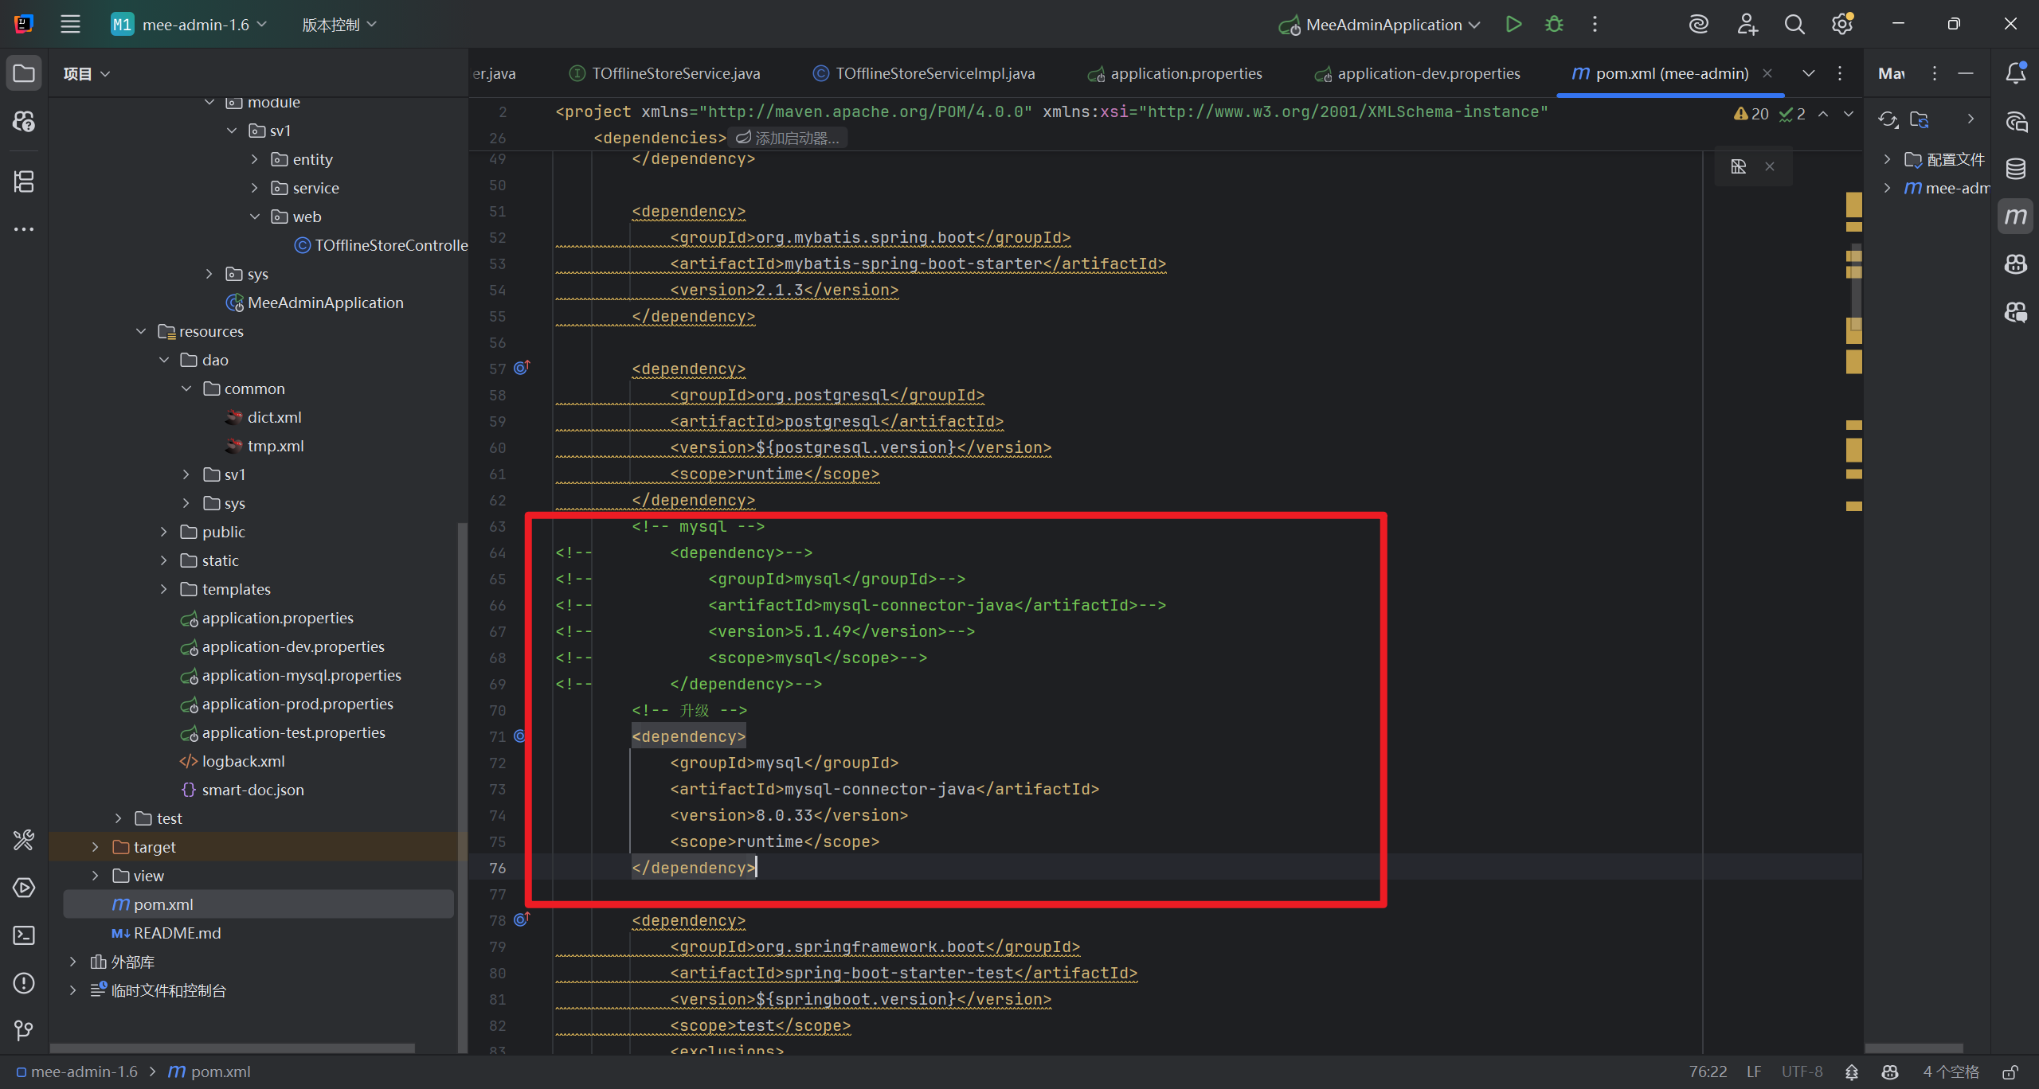Open the main hamburger menu

pos(70,24)
